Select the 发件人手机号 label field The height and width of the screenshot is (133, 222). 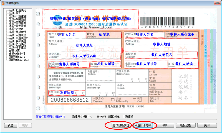click(69, 65)
